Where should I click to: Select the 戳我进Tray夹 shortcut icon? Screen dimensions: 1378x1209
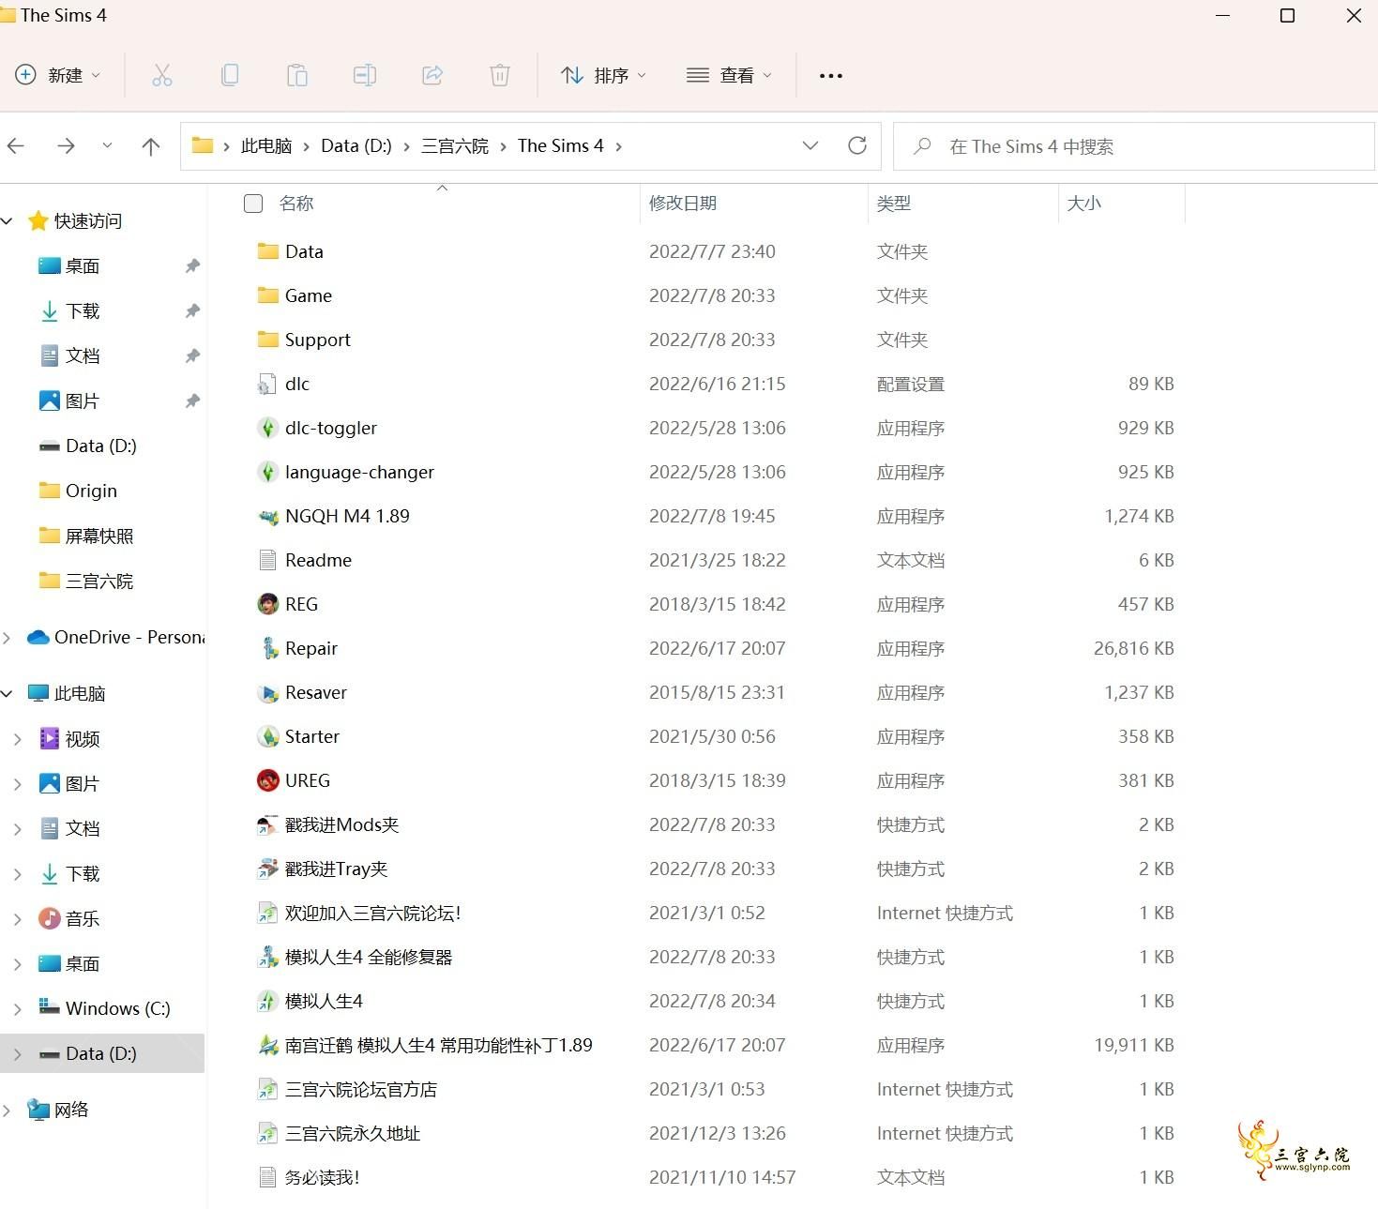pos(268,869)
